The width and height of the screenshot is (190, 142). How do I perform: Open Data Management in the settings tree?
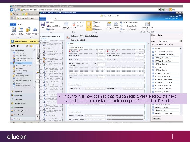[22, 75]
